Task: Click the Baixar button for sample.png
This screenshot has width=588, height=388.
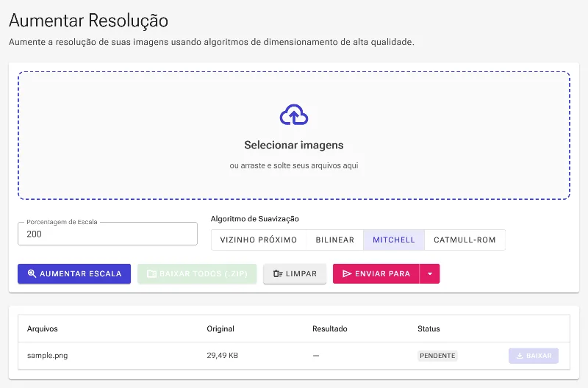Action: [x=534, y=356]
